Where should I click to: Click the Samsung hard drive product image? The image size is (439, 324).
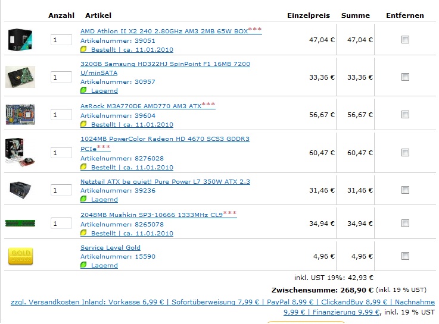tap(20, 77)
